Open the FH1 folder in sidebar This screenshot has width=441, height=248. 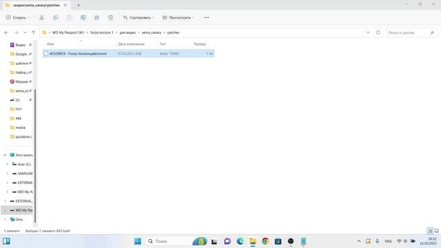pos(16,109)
